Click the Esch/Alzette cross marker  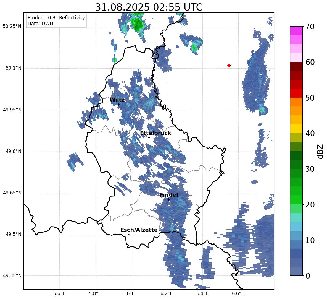point(129,235)
